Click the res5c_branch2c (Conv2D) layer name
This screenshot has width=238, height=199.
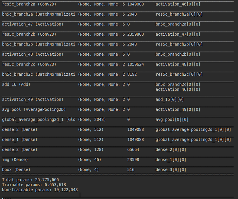[29, 65]
